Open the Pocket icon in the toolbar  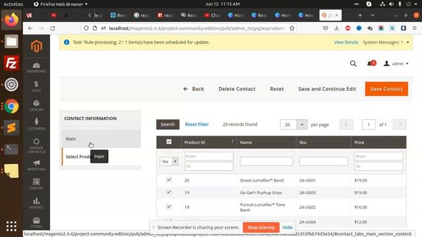(325, 28)
